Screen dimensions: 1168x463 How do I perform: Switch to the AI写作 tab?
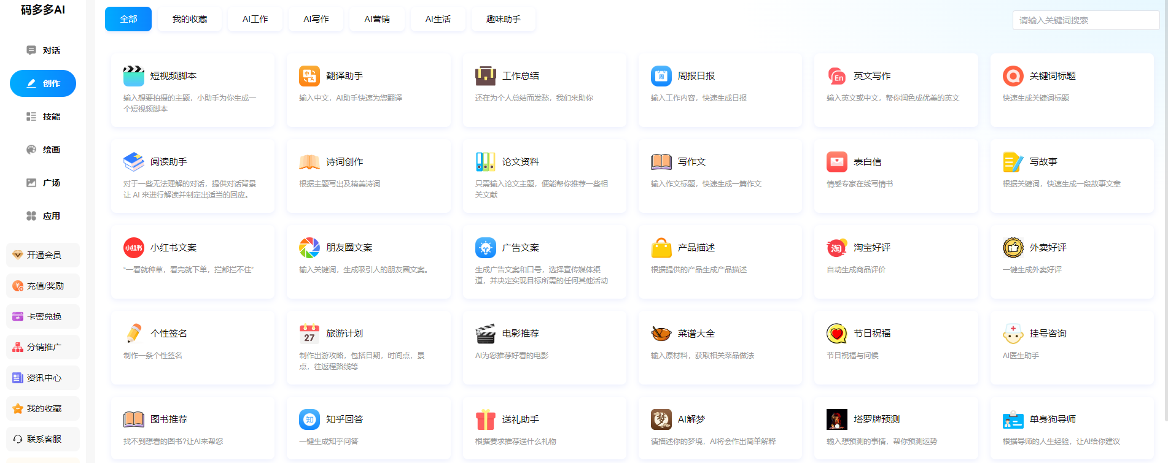click(x=316, y=19)
